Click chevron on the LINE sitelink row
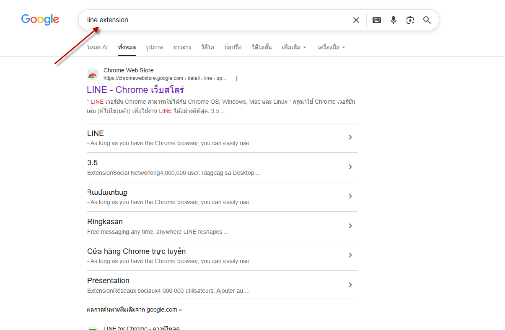Screen dimensions: 505x330 [350, 137]
